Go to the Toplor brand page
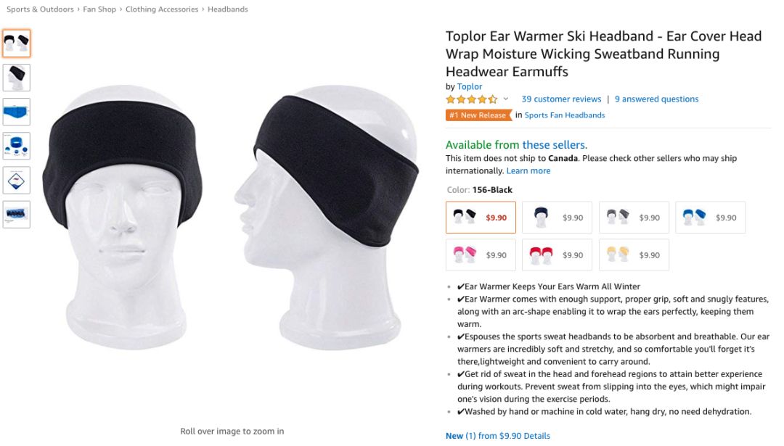This screenshot has width=784, height=446. click(x=470, y=86)
